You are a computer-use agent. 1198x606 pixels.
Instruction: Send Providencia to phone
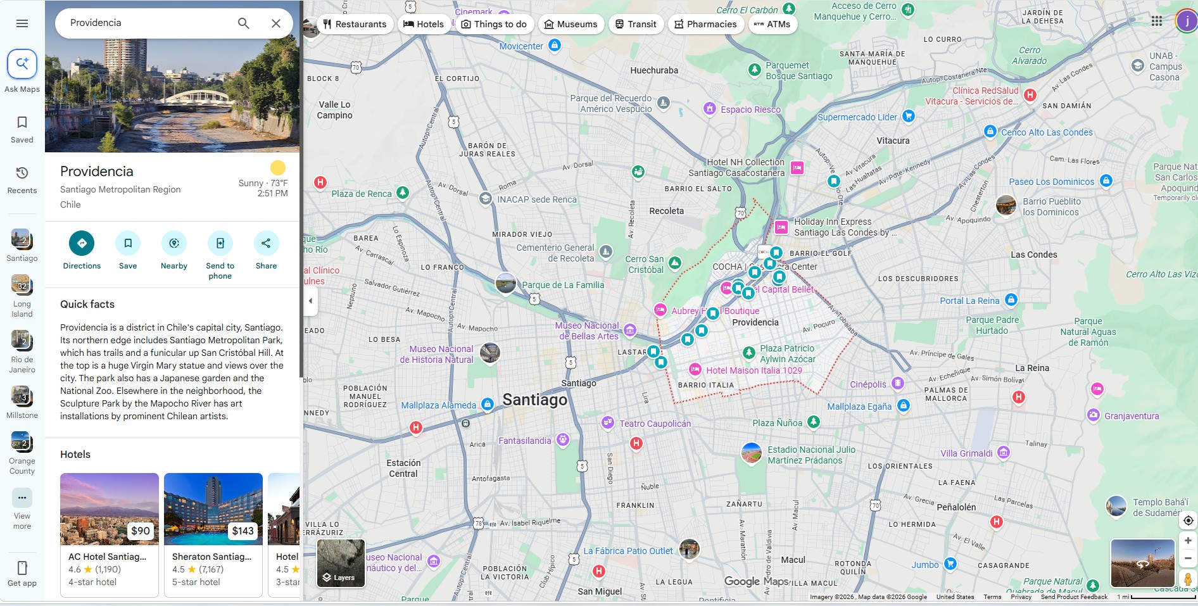(x=220, y=244)
